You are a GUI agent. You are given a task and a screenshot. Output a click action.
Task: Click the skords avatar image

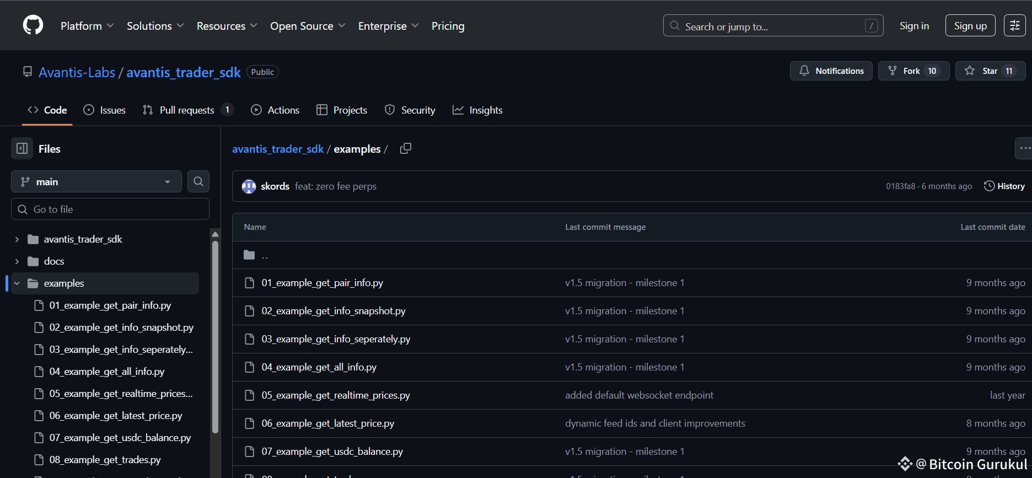(x=249, y=186)
